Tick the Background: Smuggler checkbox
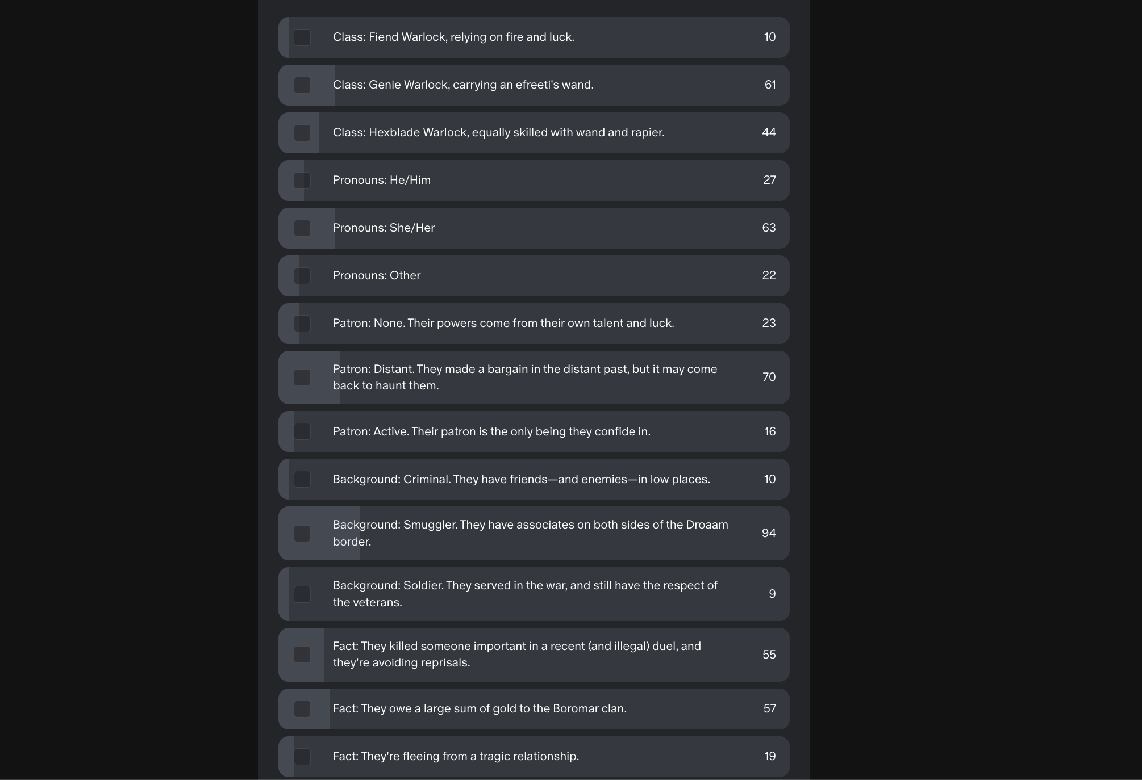Screen dimensions: 1142x780 tap(302, 534)
